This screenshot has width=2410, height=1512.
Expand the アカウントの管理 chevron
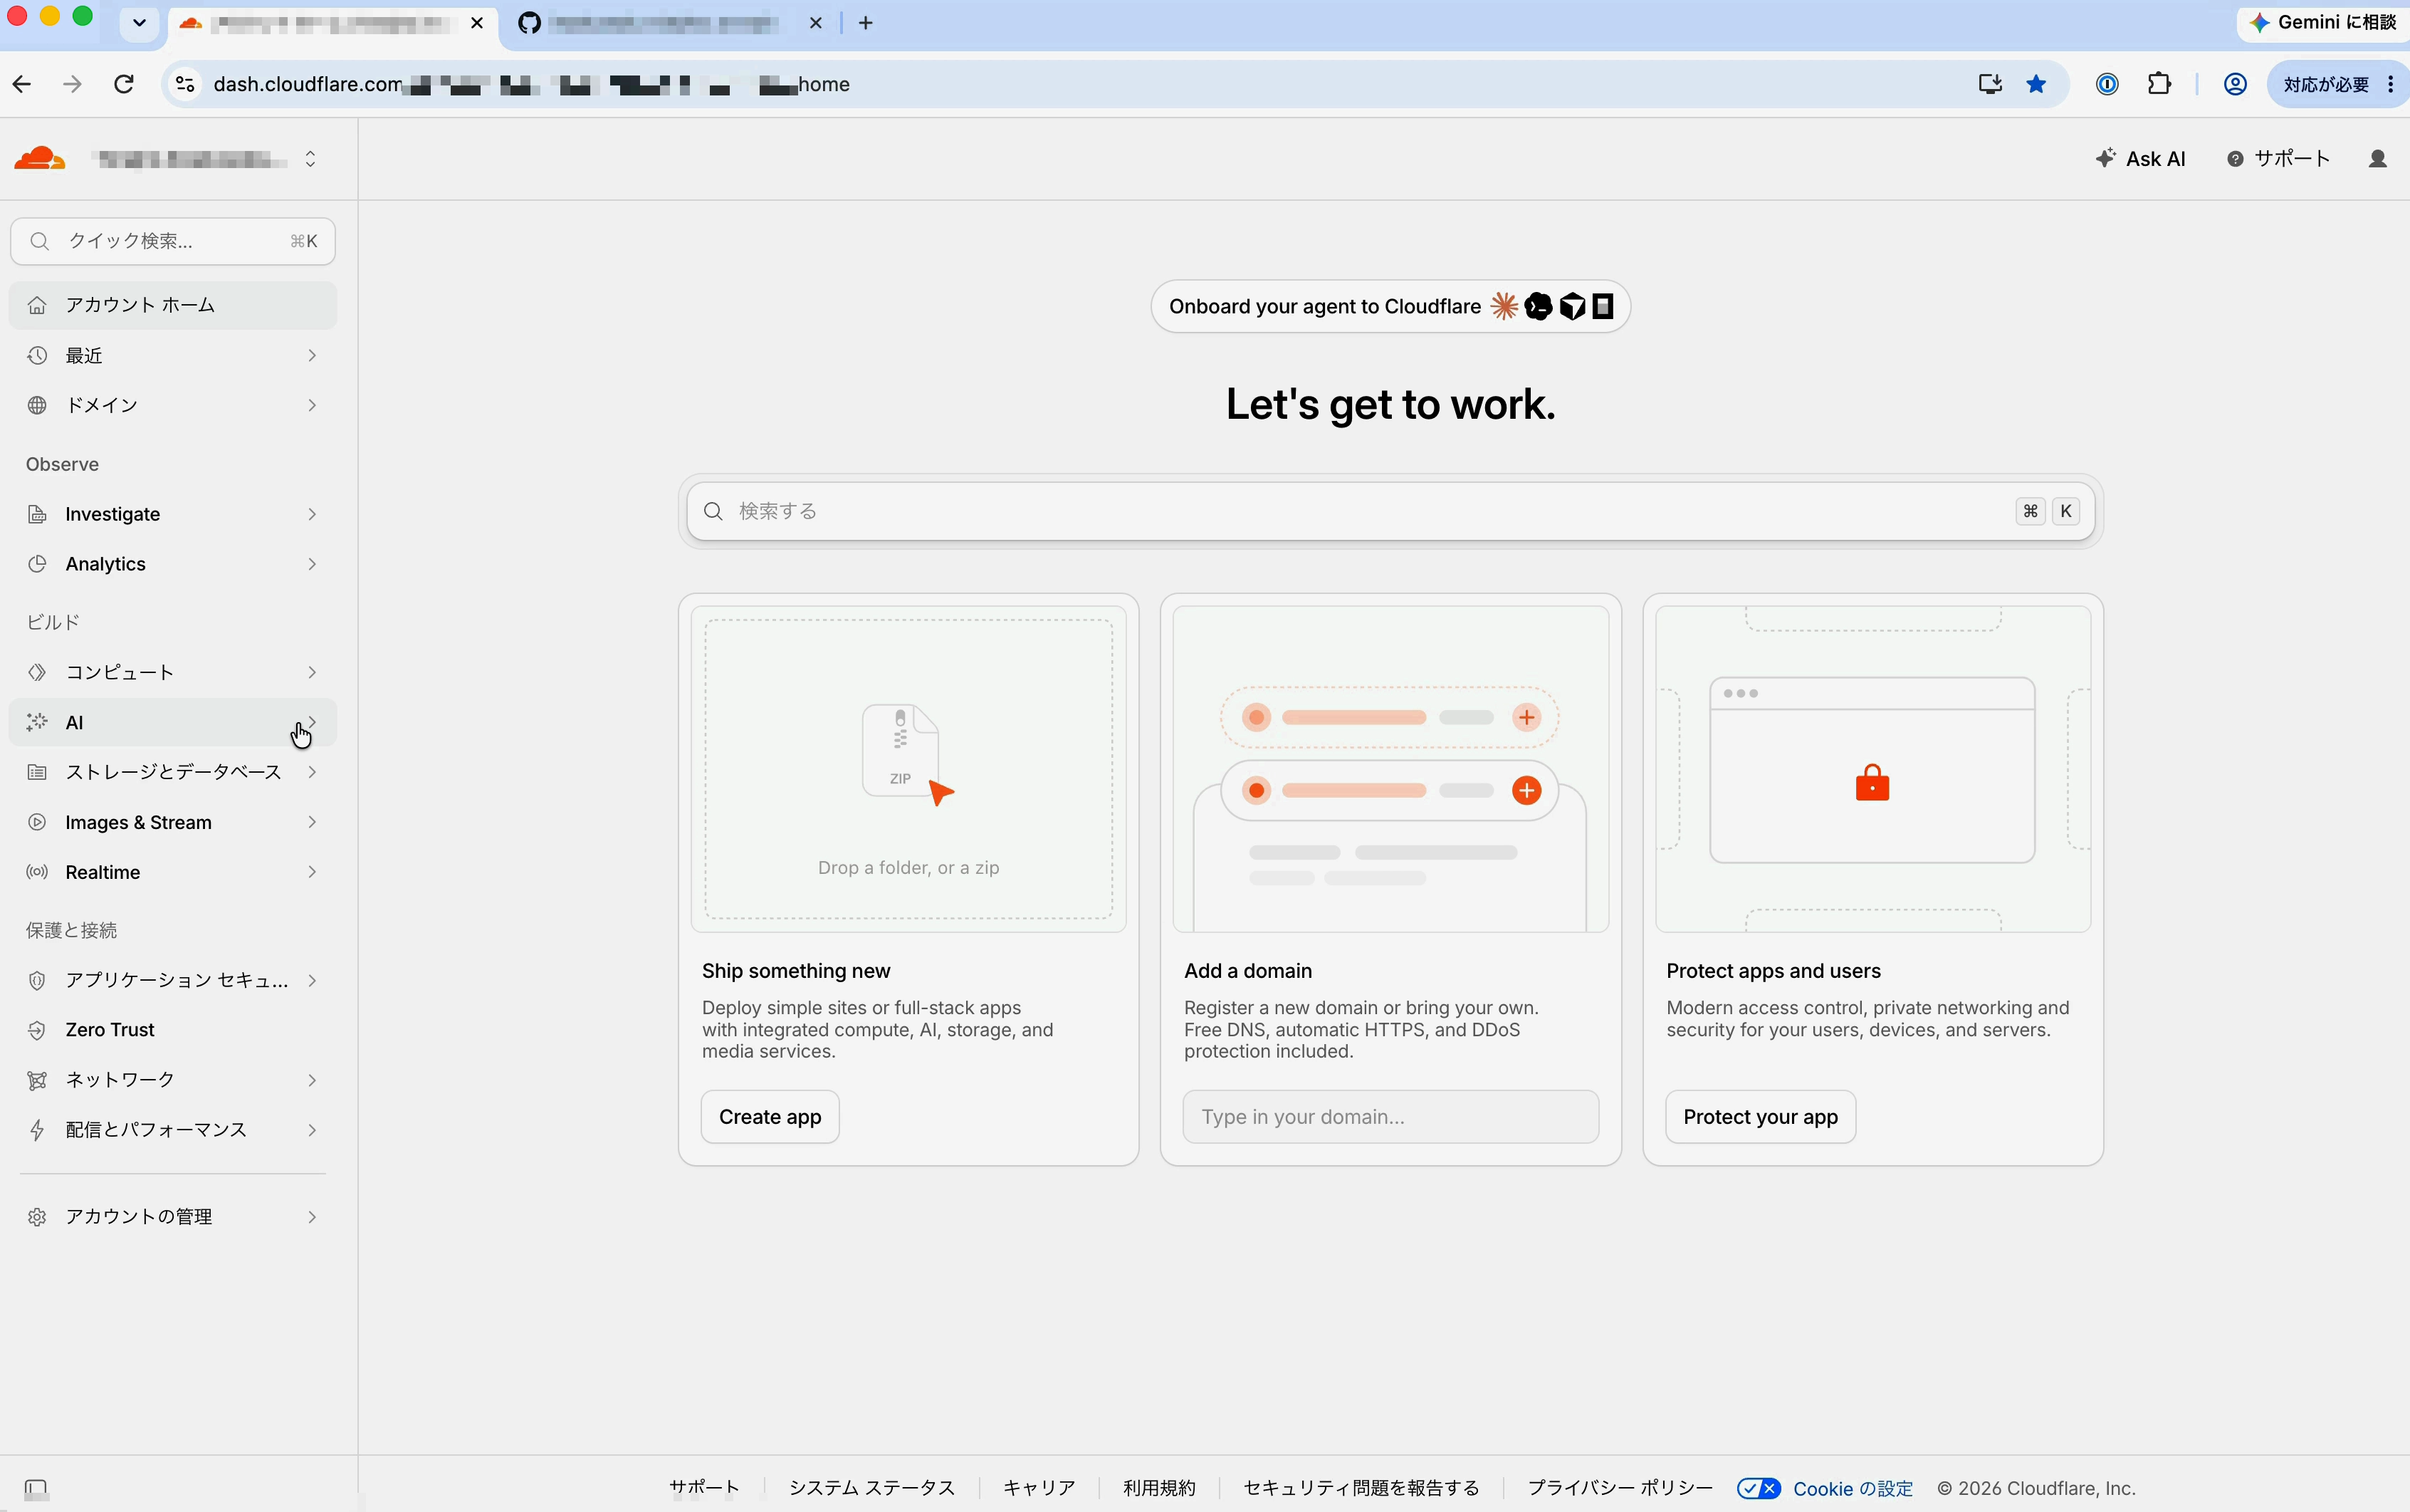click(x=312, y=1217)
